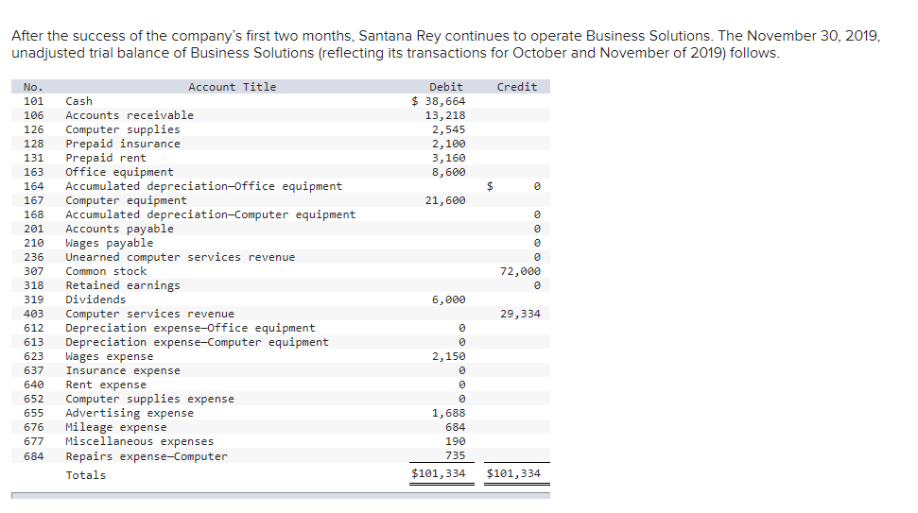
Task: Click account number 236
Action: (x=33, y=257)
